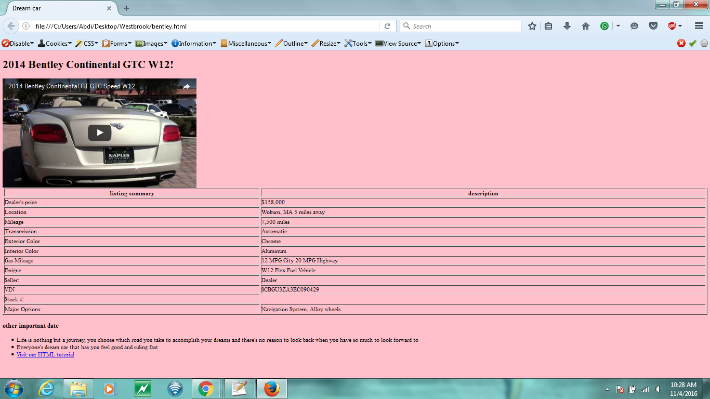710x399 pixels.
Task: Open the Wi-Fi utility taskbar icon
Action: 175,389
